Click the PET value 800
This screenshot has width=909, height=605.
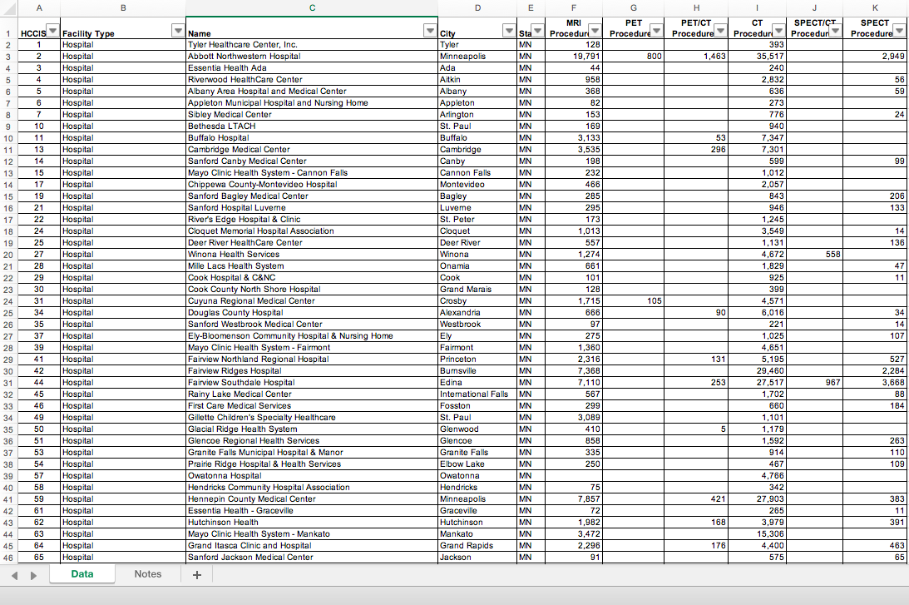[633, 57]
